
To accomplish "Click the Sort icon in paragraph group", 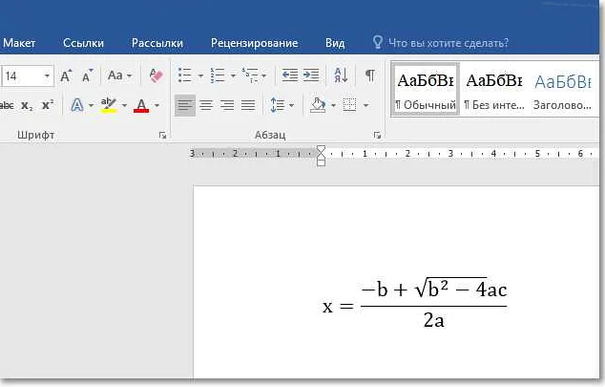I will (342, 75).
